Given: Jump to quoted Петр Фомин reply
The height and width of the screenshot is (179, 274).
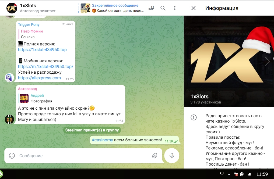Looking at the screenshot, I should (46, 34).
